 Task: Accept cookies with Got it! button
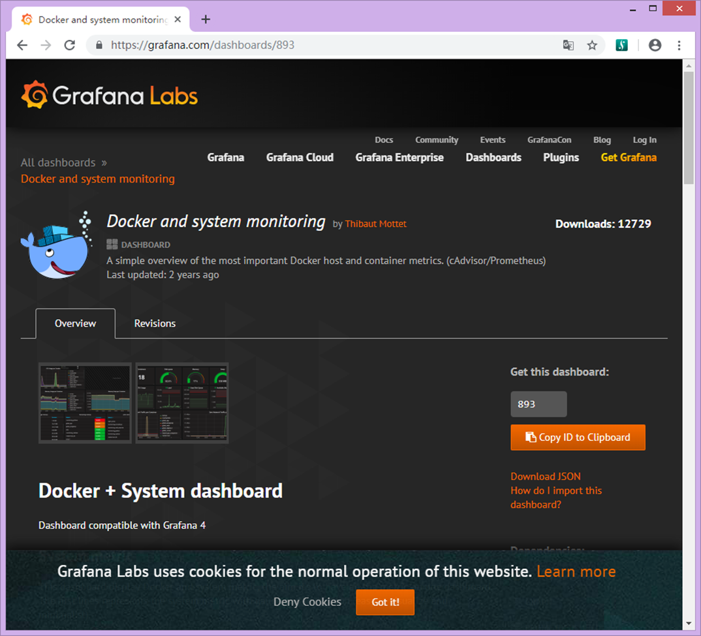[x=385, y=602]
